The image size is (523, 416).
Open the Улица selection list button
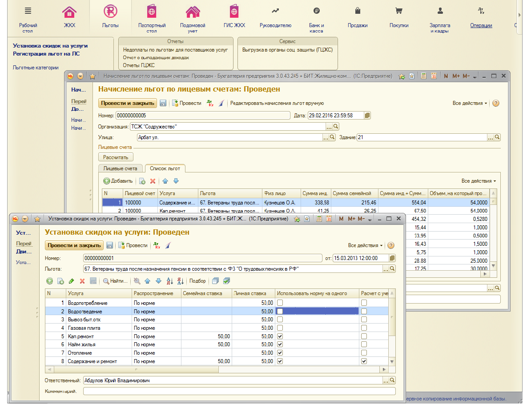326,137
